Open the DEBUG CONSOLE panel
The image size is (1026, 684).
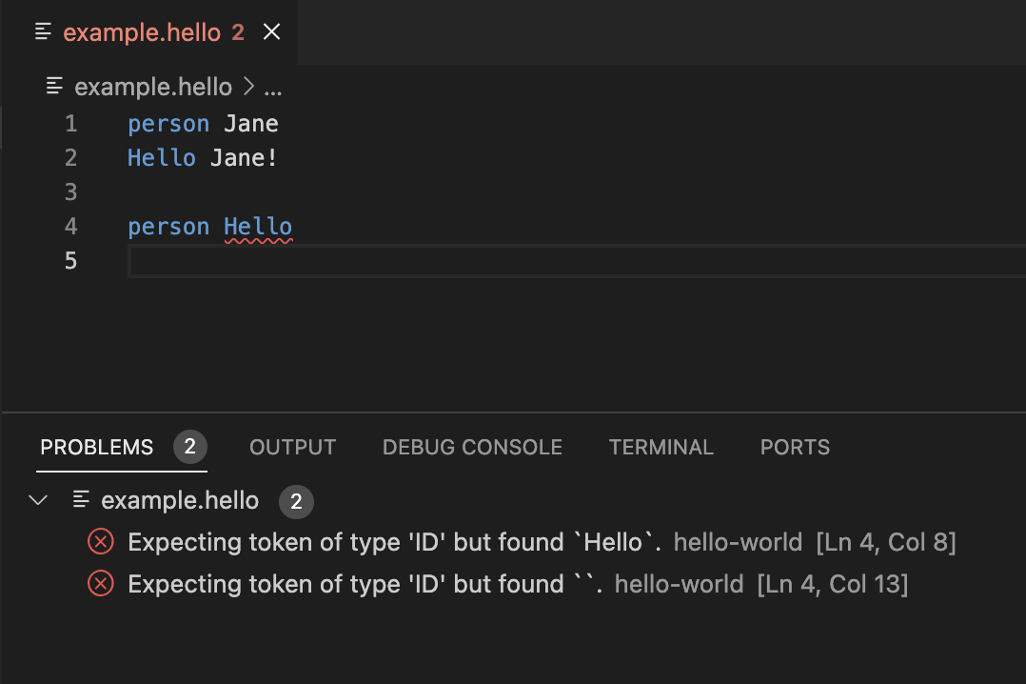pos(471,447)
